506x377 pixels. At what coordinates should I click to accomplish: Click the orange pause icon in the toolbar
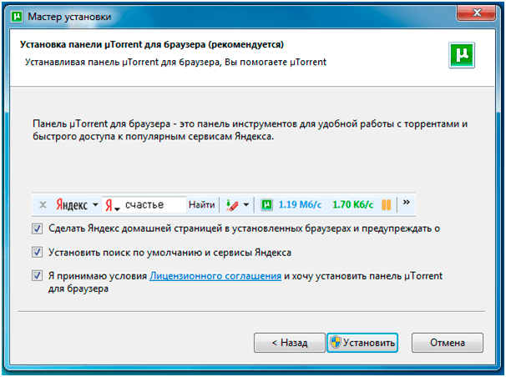[x=387, y=204]
